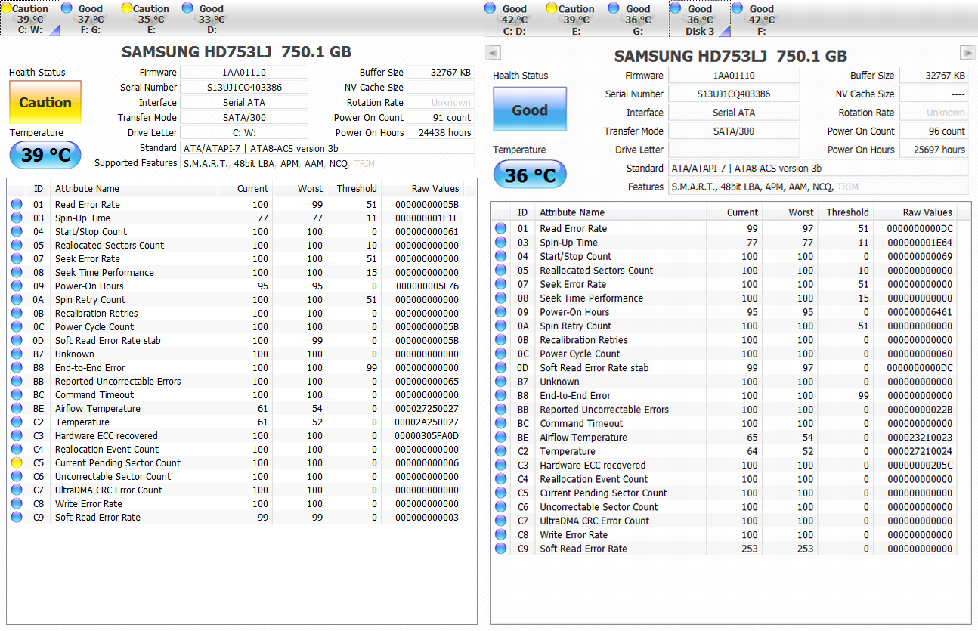Viewport: 978px width, 631px height.
Task: Click the Power On Count field showing 96 count
Action: pos(933,131)
